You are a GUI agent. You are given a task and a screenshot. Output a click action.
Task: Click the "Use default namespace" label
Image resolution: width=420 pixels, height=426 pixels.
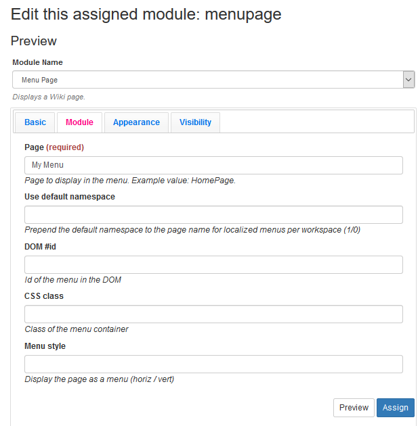[x=70, y=197]
